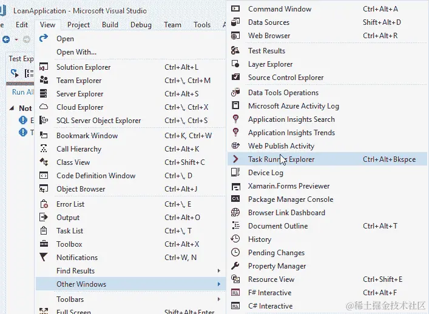
Task: Select Document Outline menu entry
Action: (327, 225)
